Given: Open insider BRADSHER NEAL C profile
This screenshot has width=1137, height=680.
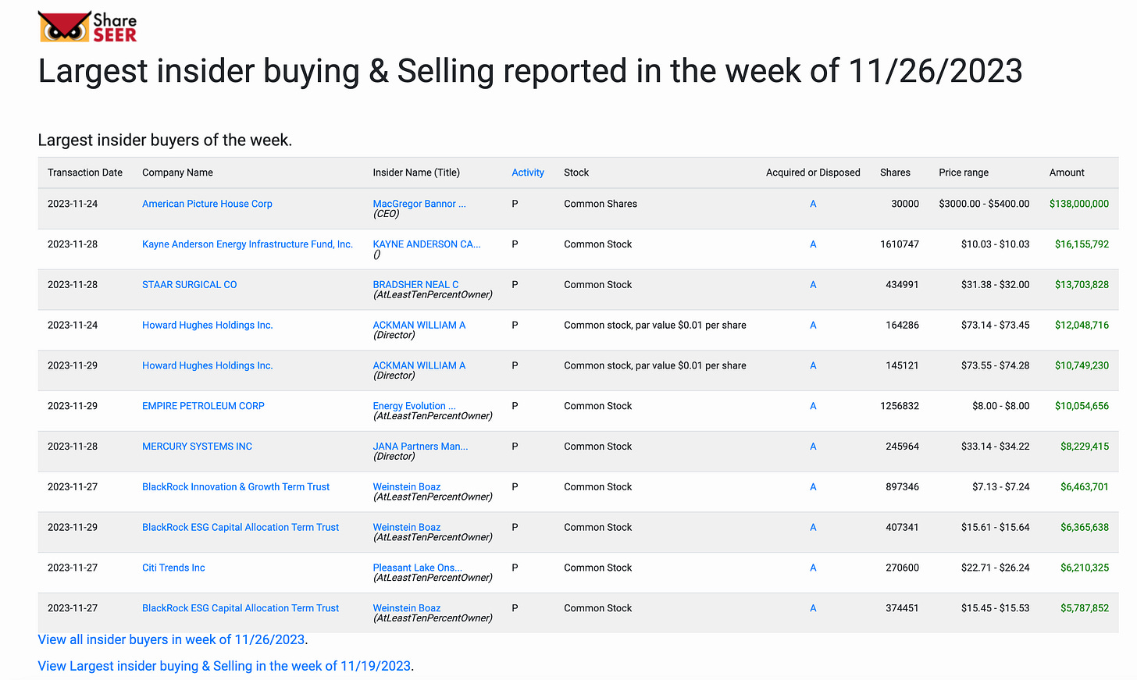Looking at the screenshot, I should click(x=415, y=285).
